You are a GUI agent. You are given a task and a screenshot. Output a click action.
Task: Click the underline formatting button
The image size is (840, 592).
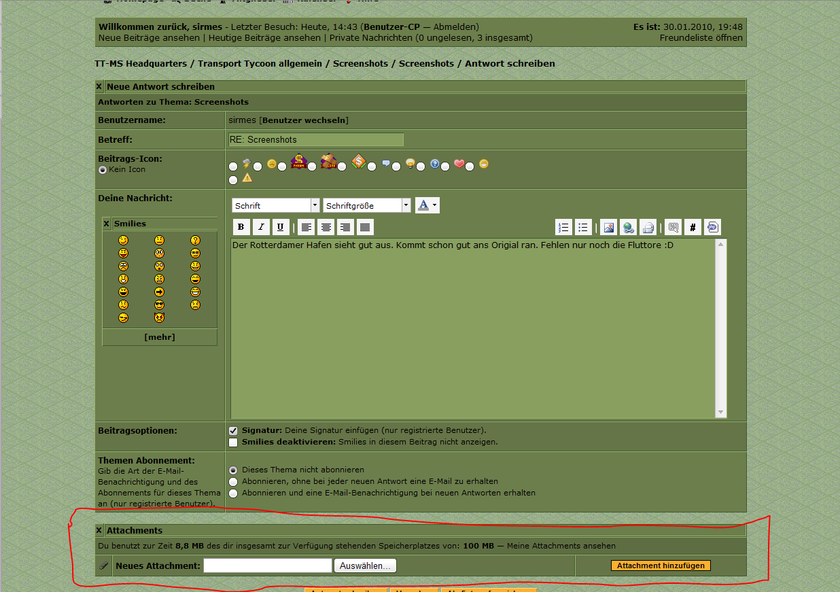279,227
